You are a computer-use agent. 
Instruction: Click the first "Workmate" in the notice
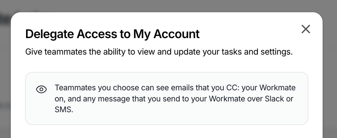point(277,88)
